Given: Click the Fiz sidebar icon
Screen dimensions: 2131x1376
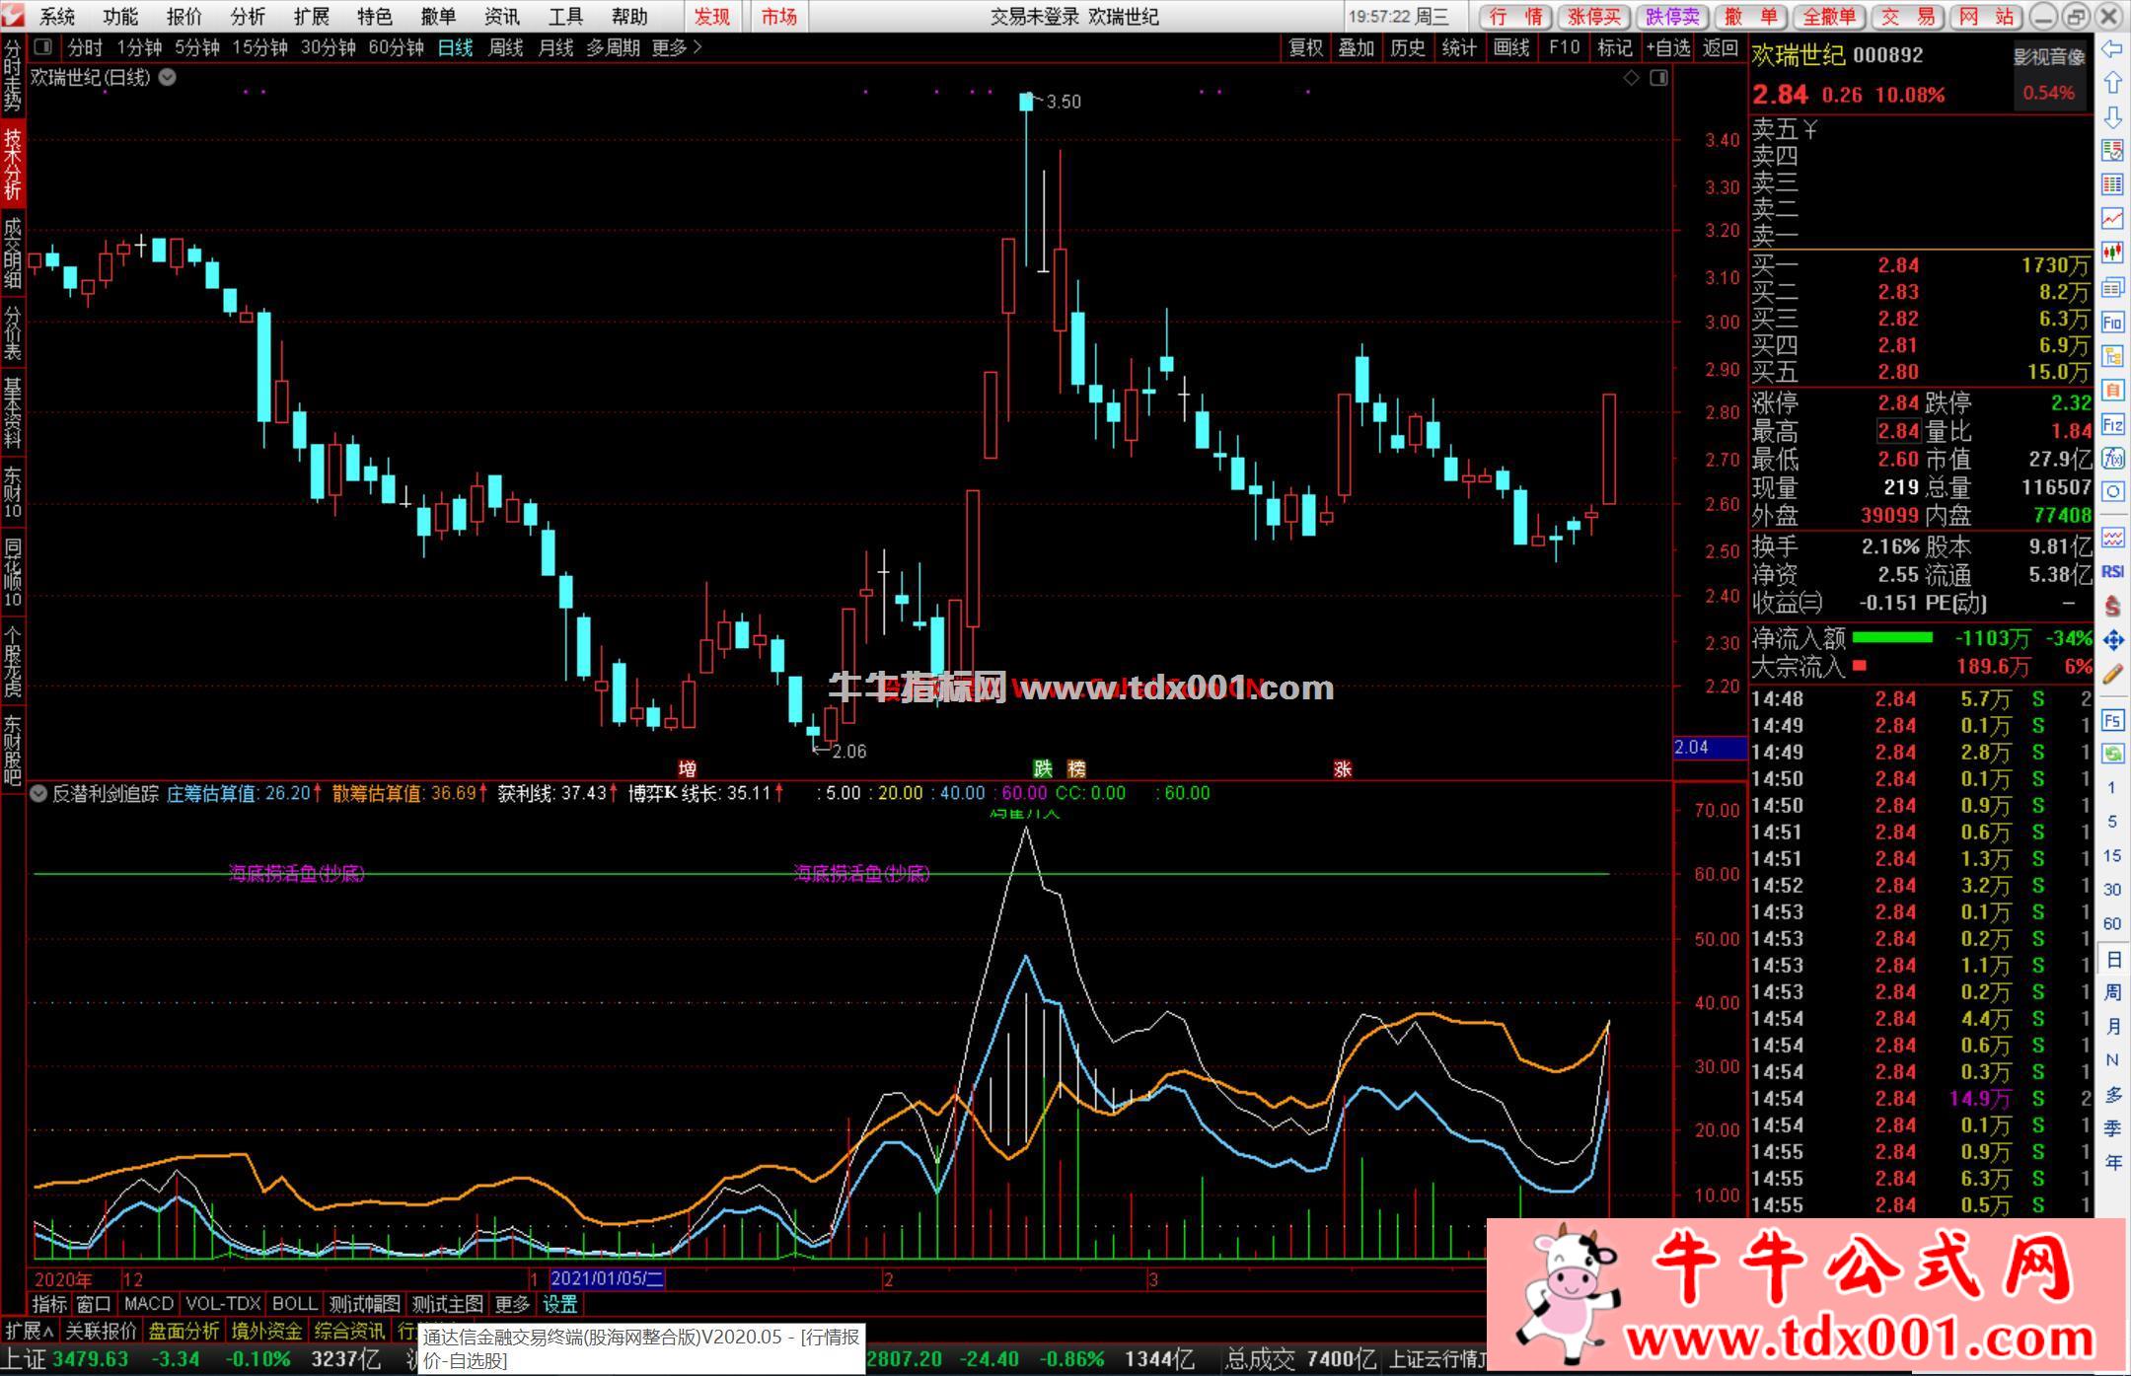Looking at the screenshot, I should pyautogui.click(x=2112, y=425).
